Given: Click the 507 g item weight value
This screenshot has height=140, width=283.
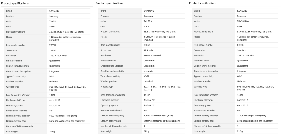Looking at the screenshot, I should 52,131.
